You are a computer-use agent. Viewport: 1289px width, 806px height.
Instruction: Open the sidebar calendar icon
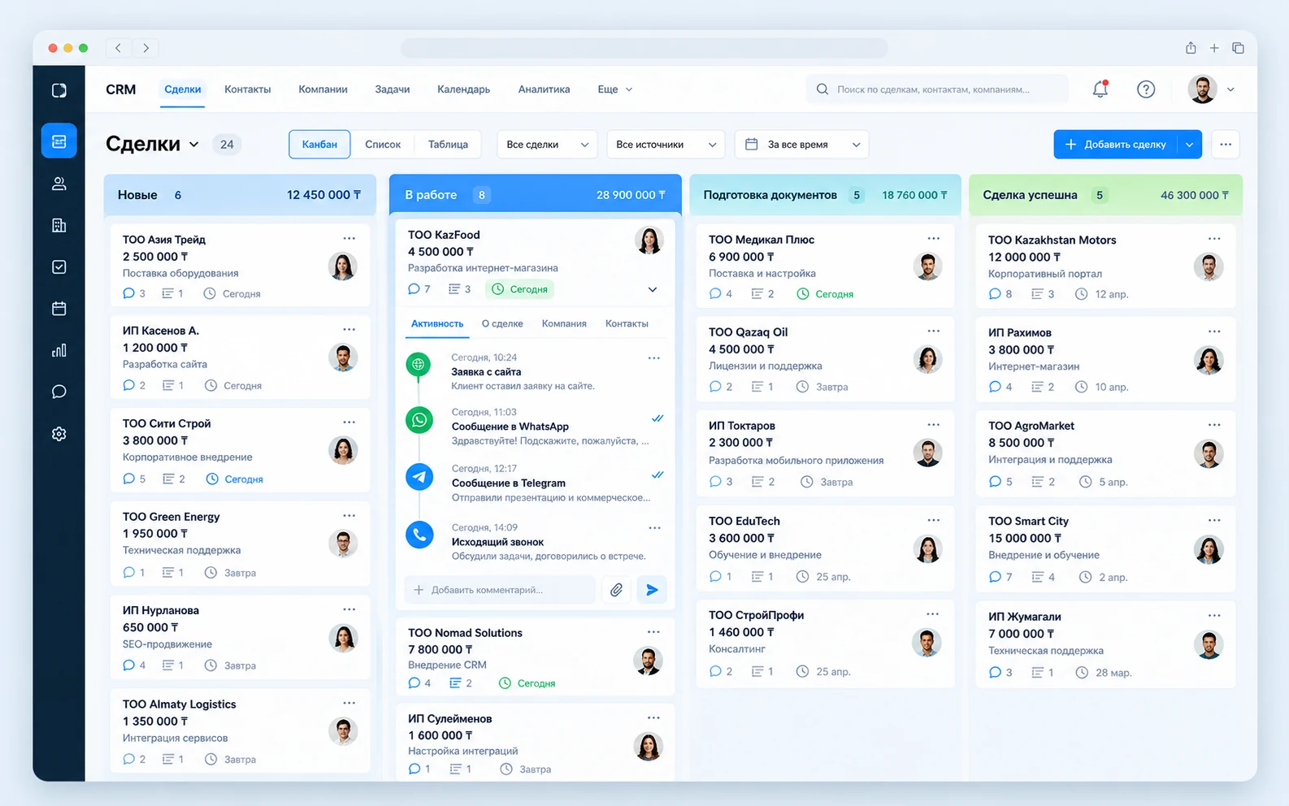pos(59,309)
